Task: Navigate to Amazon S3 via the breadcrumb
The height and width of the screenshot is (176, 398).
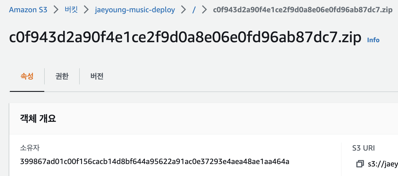Action: (x=28, y=10)
